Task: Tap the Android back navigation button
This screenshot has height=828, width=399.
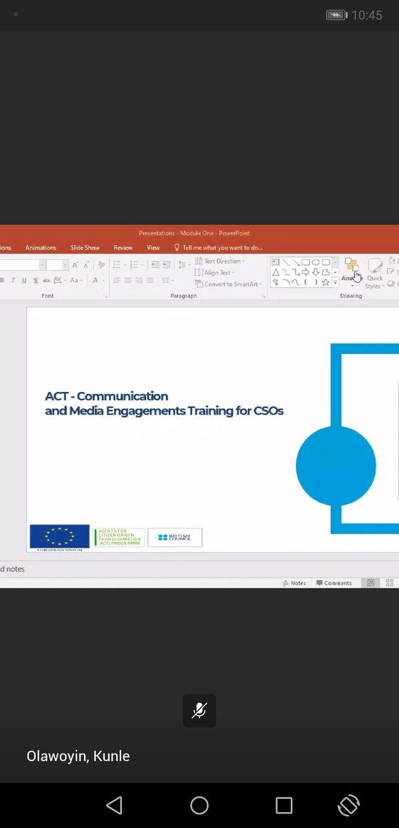Action: tap(114, 805)
